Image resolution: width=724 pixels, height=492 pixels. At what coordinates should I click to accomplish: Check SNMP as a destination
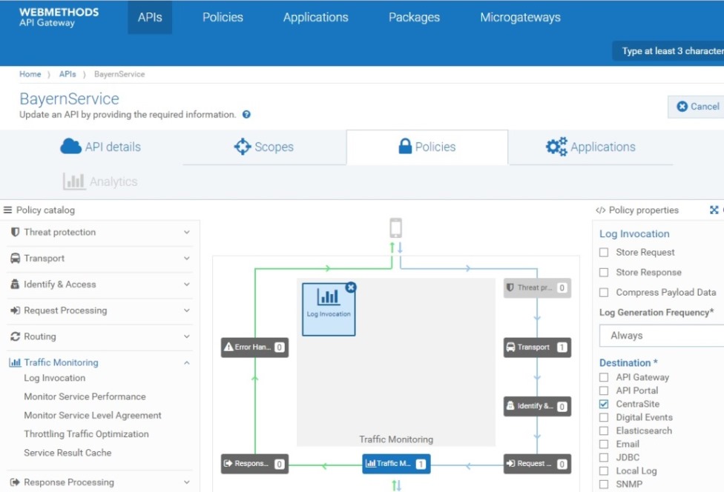(x=604, y=484)
